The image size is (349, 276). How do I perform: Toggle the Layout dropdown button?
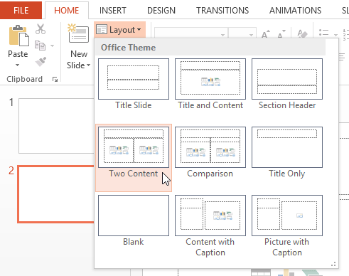(x=119, y=30)
